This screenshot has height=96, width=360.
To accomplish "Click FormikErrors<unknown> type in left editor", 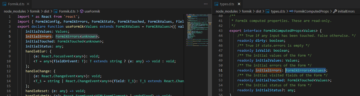I will coord(77,36).
